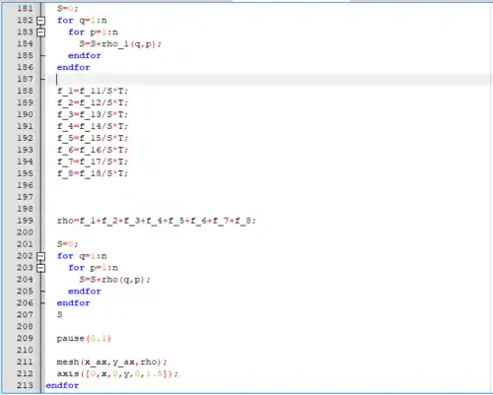
Task: Click 'for p=1:n' on line 203
Action: [93, 268]
